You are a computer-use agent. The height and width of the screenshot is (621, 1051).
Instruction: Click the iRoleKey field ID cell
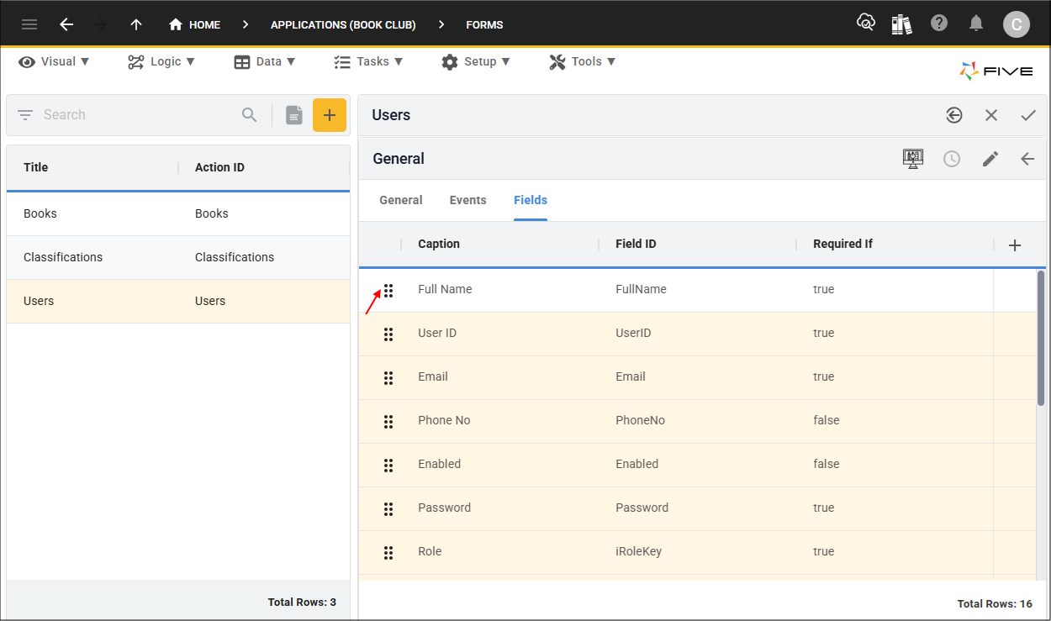click(637, 551)
